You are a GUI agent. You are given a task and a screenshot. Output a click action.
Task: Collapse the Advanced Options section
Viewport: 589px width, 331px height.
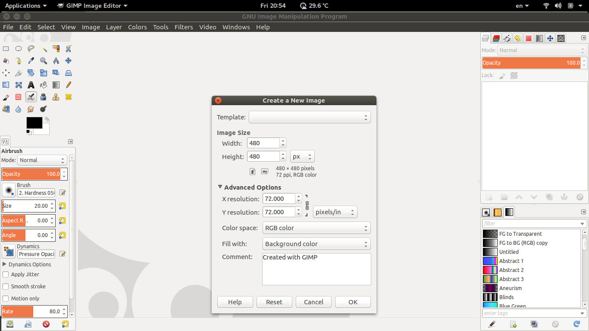point(220,187)
